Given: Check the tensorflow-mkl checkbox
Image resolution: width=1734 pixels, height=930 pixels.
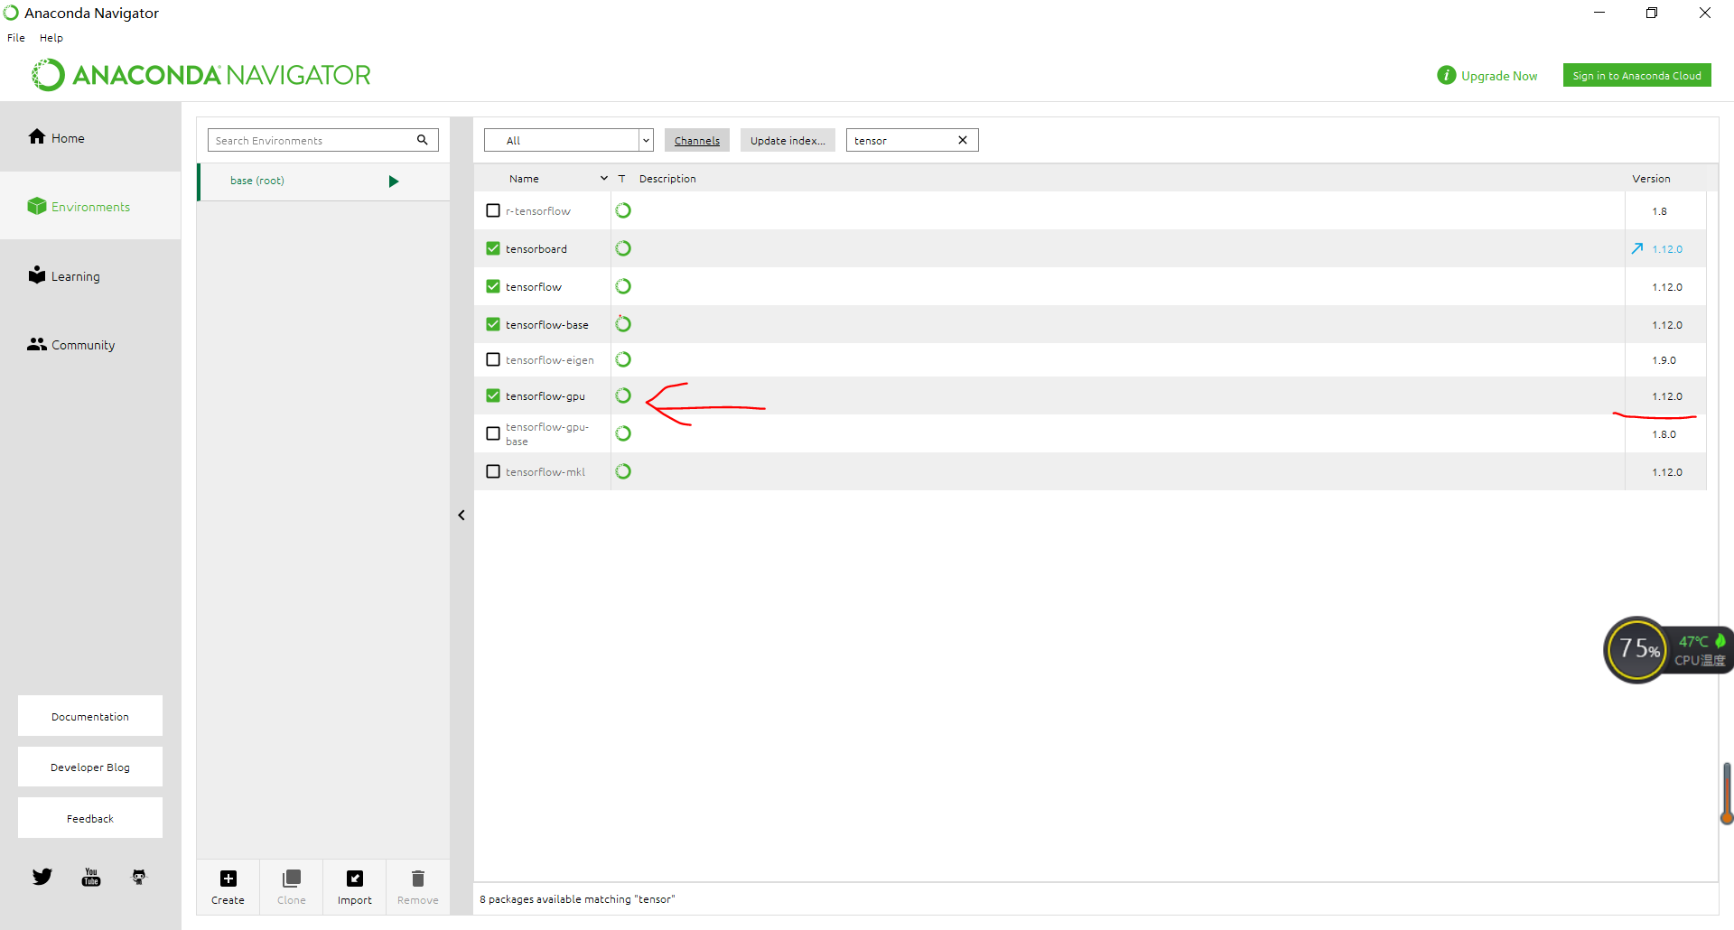Looking at the screenshot, I should click(493, 471).
